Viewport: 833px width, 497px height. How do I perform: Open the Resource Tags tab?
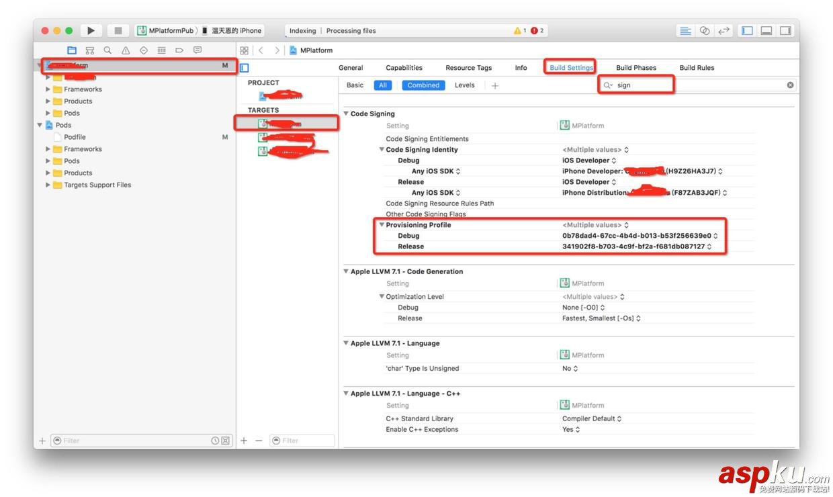click(x=469, y=68)
